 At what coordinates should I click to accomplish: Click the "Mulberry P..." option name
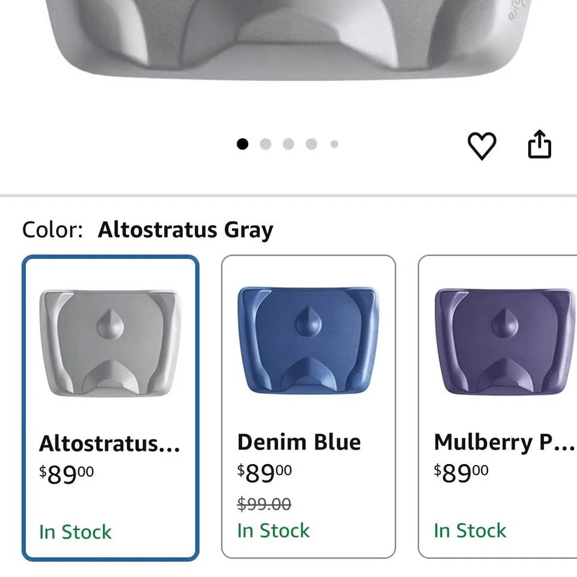pos(504,442)
